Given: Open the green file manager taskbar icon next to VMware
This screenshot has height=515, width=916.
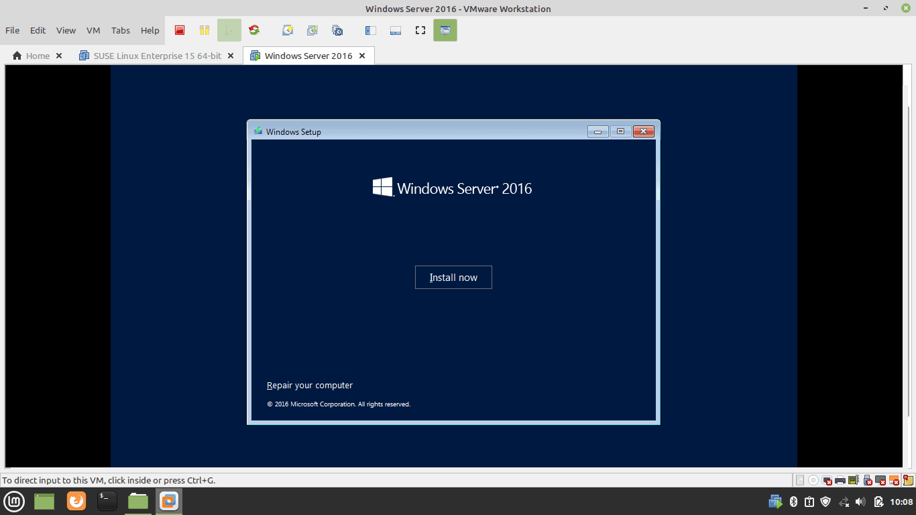Looking at the screenshot, I should click(138, 501).
